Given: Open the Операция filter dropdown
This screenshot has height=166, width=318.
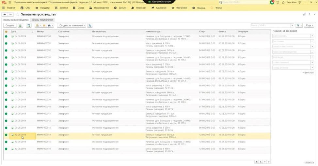Looking at the screenshot, I should tap(312, 57).
